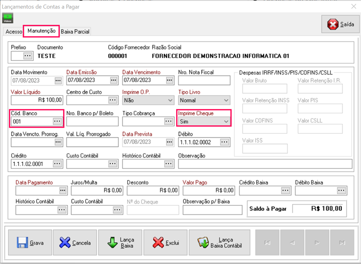Click the green Video icon
This screenshot has width=361, height=264.
point(8,19)
